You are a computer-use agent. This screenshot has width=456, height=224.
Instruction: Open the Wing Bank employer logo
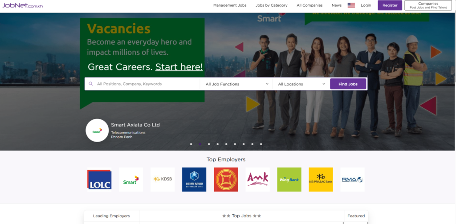click(289, 179)
